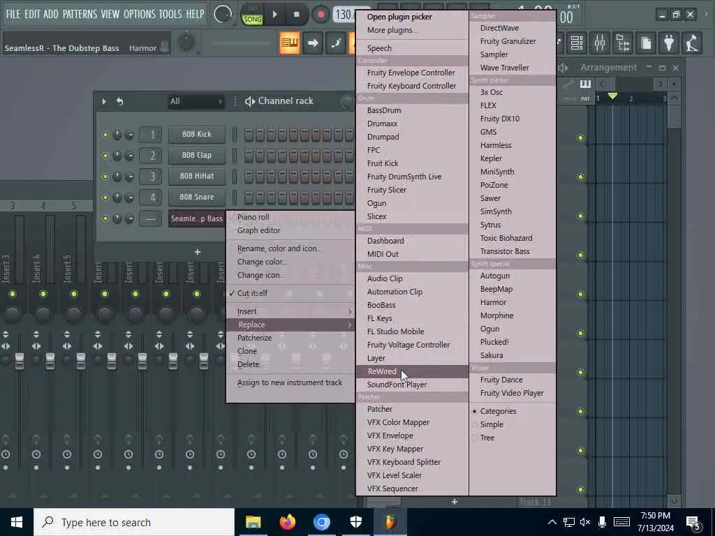Open Firefox from the taskbar
The height and width of the screenshot is (536, 715).
[x=287, y=522]
